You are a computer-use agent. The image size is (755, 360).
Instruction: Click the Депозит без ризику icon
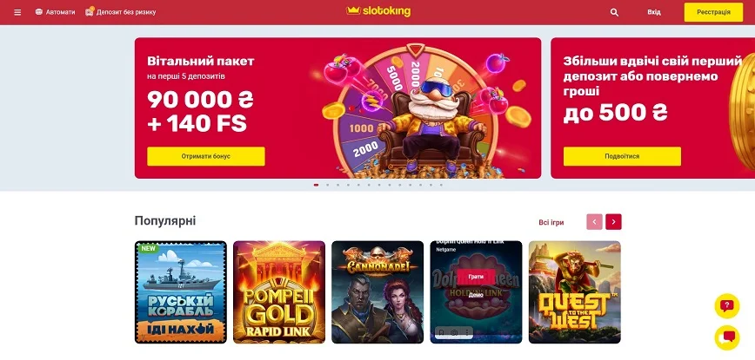click(90, 11)
